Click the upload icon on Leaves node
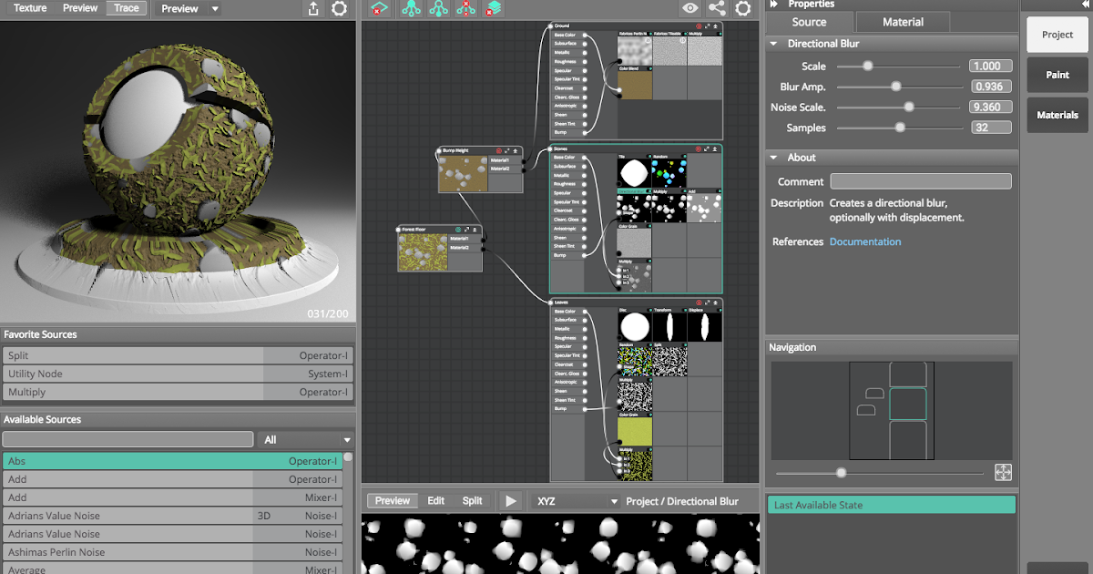Viewport: 1093px width, 574px height. (716, 302)
